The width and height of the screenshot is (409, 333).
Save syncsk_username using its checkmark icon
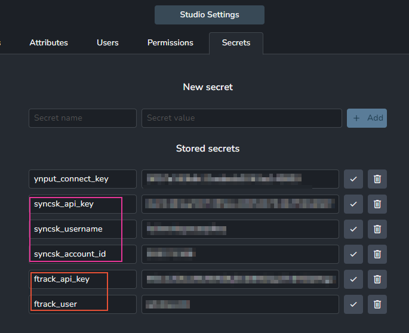pos(353,229)
